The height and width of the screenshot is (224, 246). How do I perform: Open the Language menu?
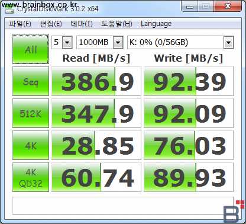[156, 24]
